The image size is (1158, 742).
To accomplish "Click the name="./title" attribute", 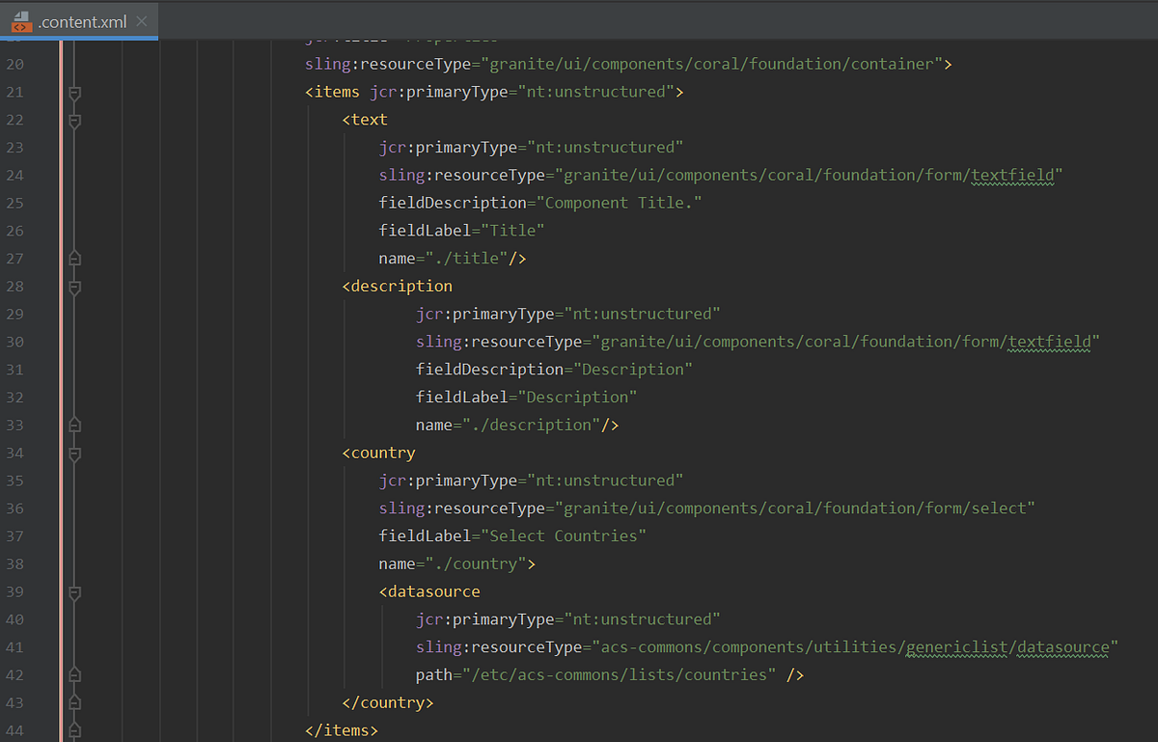I will pos(444,259).
